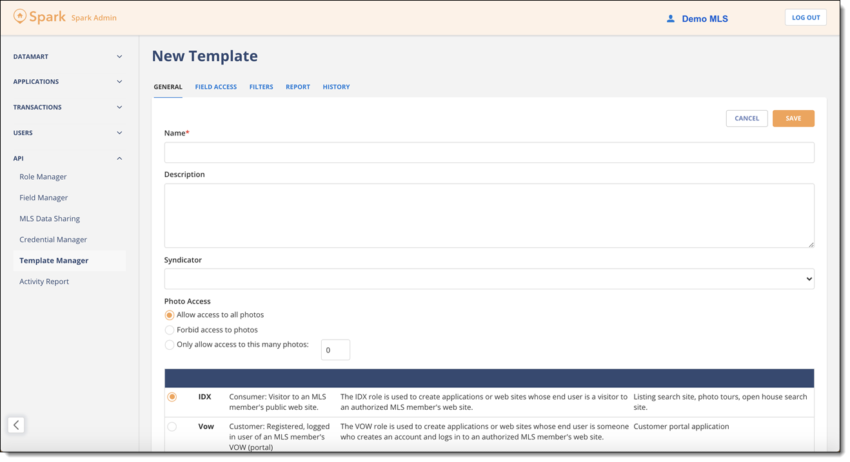
Task: Switch to the Field Access tab
Action: (216, 87)
